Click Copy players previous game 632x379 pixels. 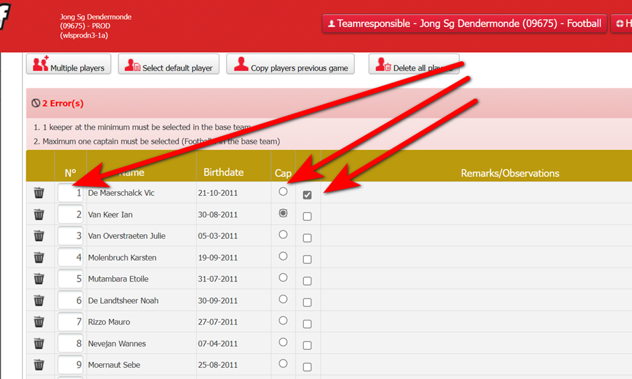[290, 65]
